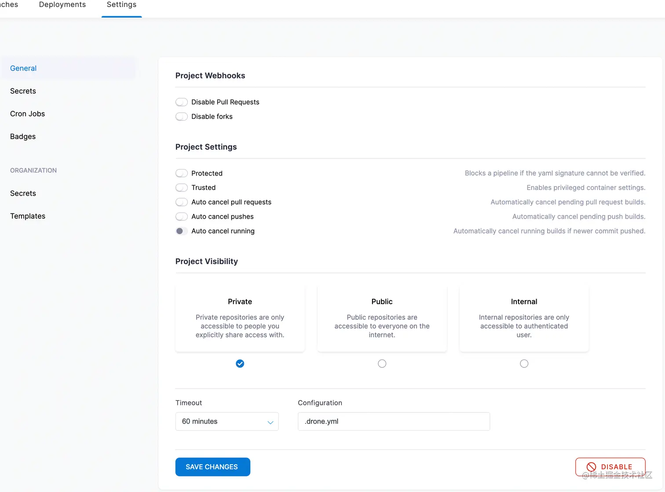Choose Internal project visibility
665x492 pixels.
coord(524,363)
